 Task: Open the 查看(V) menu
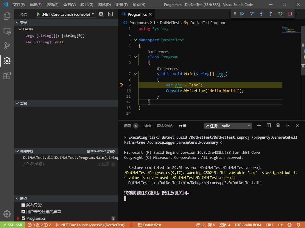(x=69, y=5)
